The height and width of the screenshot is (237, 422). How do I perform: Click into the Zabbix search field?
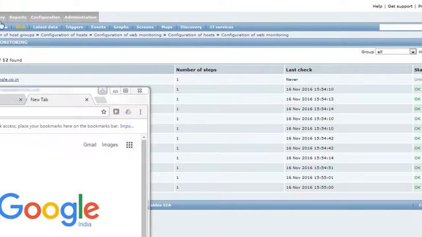[400, 27]
